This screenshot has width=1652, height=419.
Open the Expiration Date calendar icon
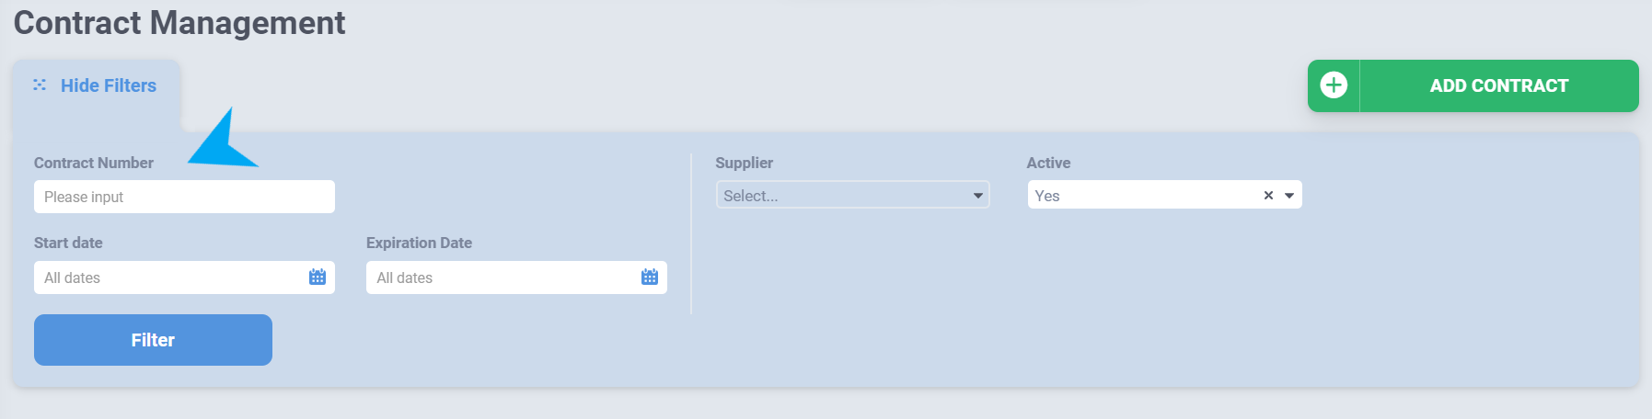(x=650, y=277)
